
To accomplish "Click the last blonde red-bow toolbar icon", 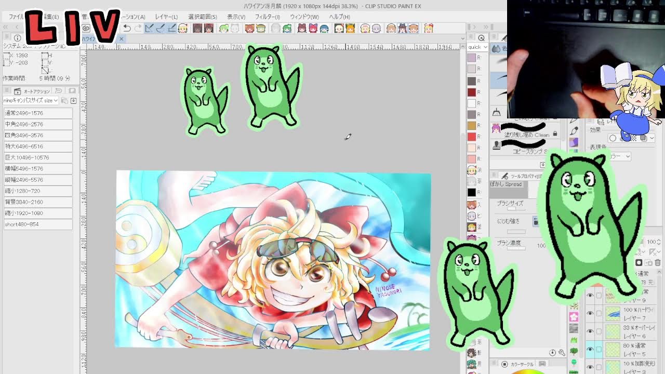I will tap(429, 28).
